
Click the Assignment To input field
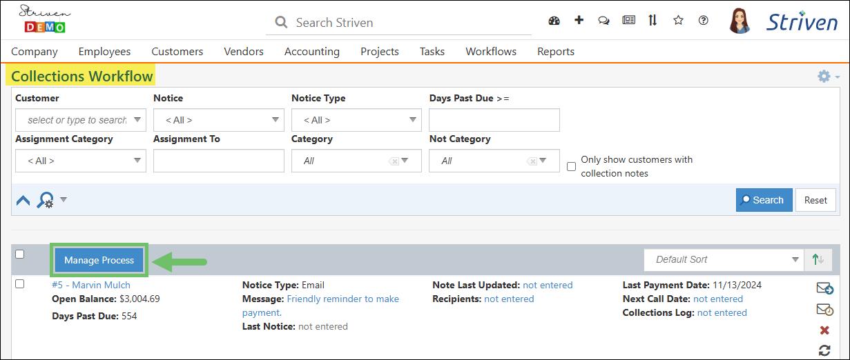[219, 161]
